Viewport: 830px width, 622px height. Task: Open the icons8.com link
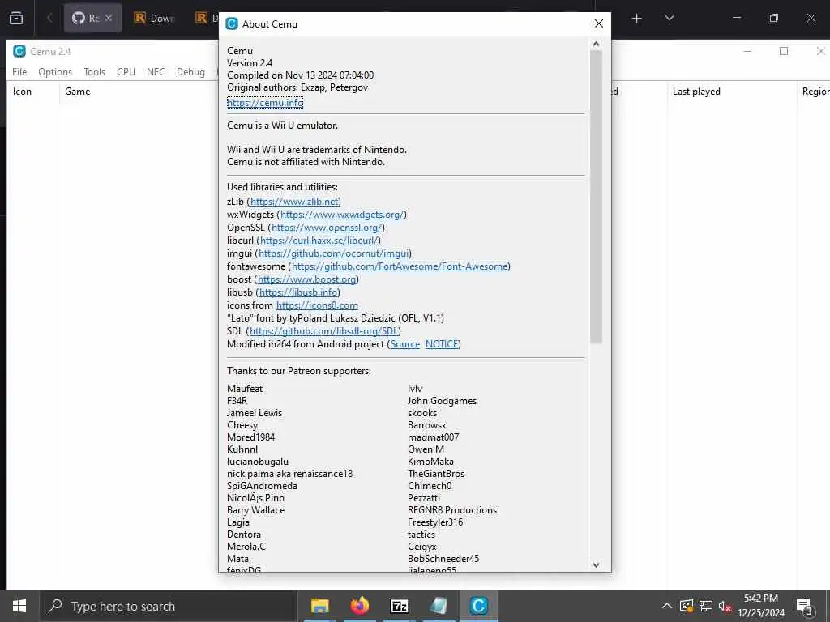[317, 305]
